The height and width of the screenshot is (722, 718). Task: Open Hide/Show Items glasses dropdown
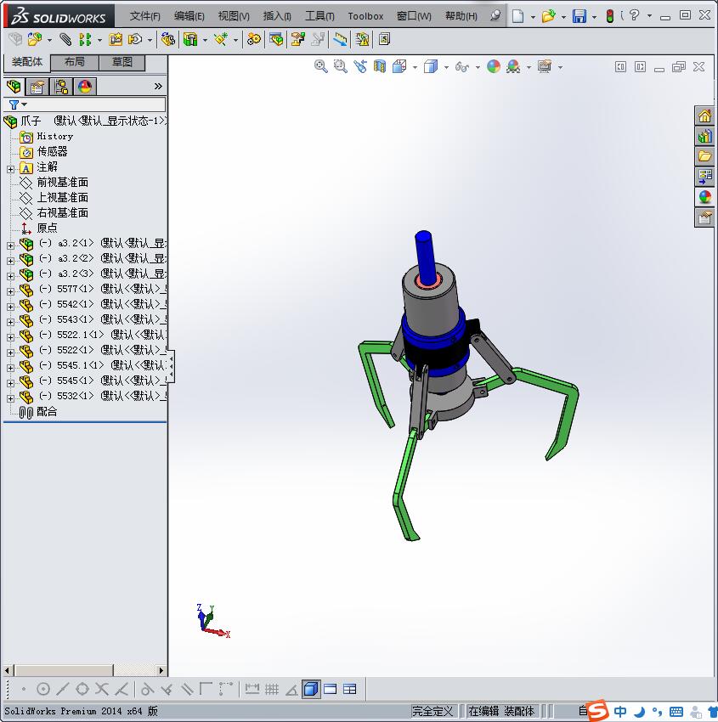(478, 67)
